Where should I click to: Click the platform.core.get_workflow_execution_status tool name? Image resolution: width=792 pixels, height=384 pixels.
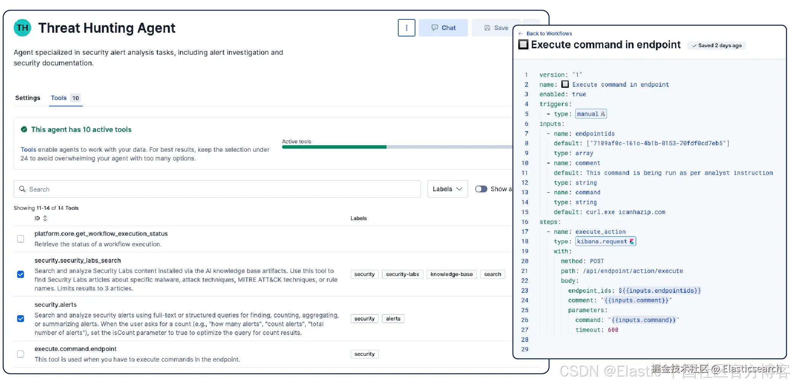(101, 233)
